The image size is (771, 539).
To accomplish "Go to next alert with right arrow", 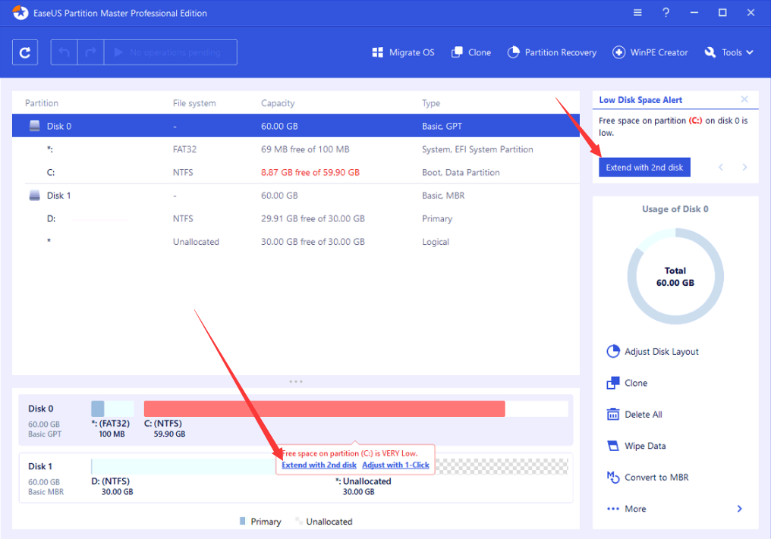I will coord(745,168).
